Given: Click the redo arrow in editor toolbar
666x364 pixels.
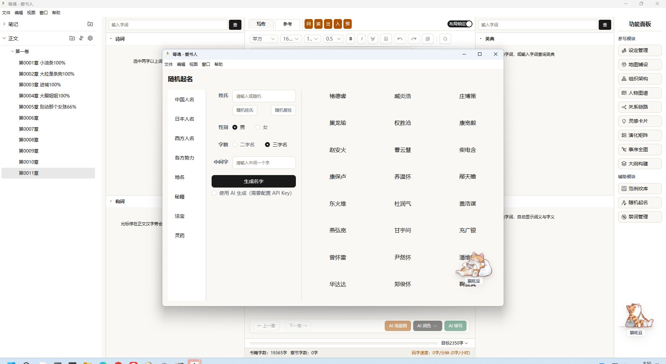Looking at the screenshot, I should 414,39.
